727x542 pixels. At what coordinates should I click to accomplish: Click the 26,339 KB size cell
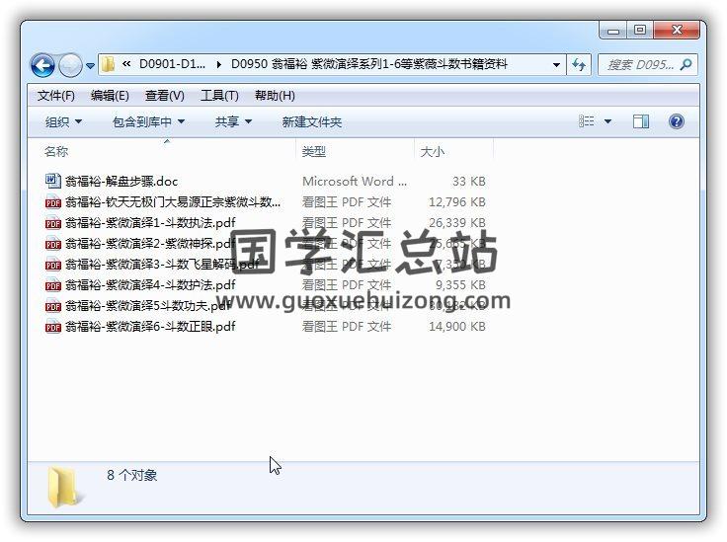[x=456, y=223]
